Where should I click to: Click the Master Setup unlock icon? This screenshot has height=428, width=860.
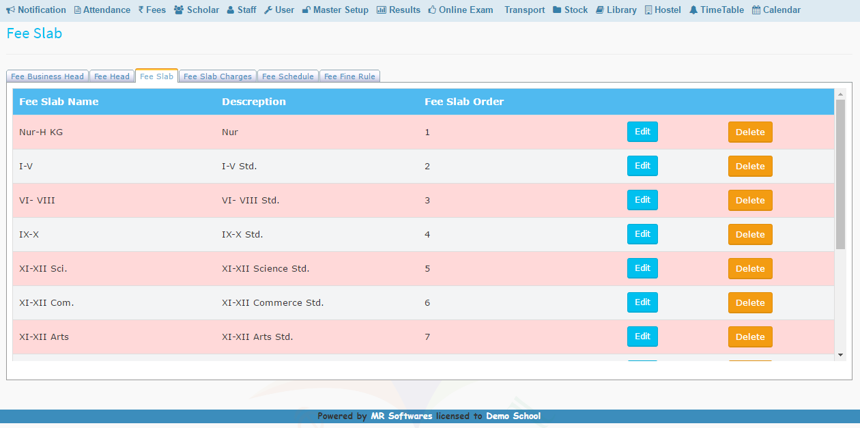[306, 10]
